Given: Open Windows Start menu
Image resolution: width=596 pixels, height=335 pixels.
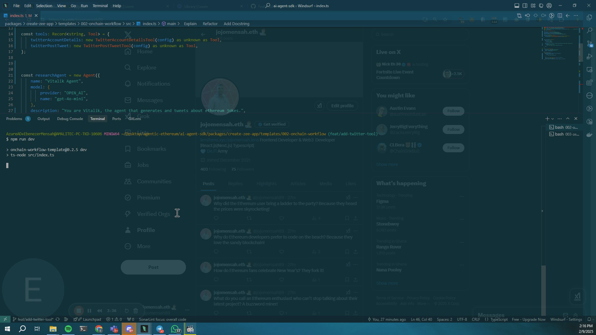Looking at the screenshot, I should (x=7, y=329).
